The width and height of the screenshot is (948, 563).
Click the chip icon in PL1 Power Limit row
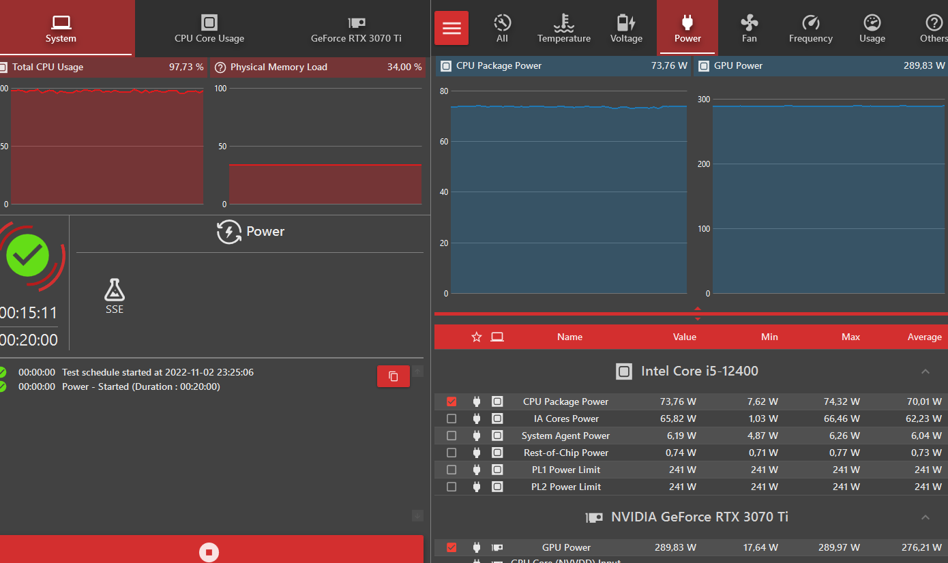(497, 470)
